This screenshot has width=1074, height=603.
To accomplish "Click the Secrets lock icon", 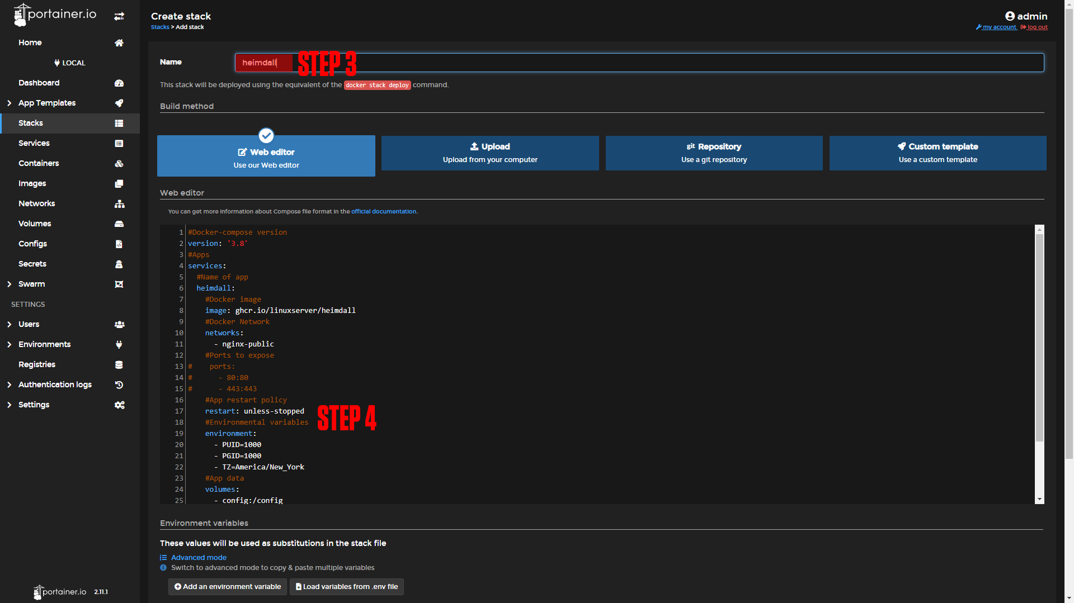I will click(x=119, y=264).
